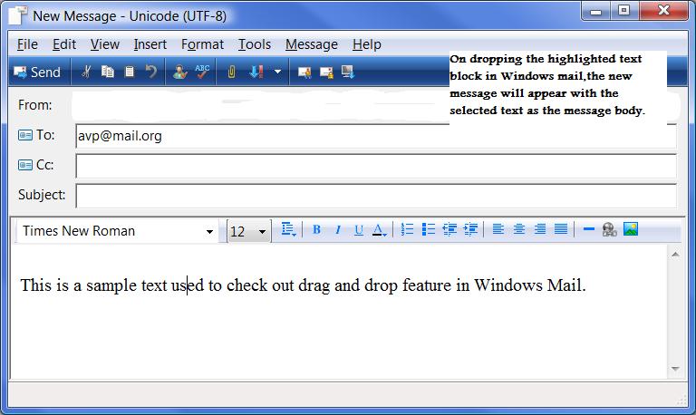
Task: Click the Set Priority icon
Action: [256, 72]
